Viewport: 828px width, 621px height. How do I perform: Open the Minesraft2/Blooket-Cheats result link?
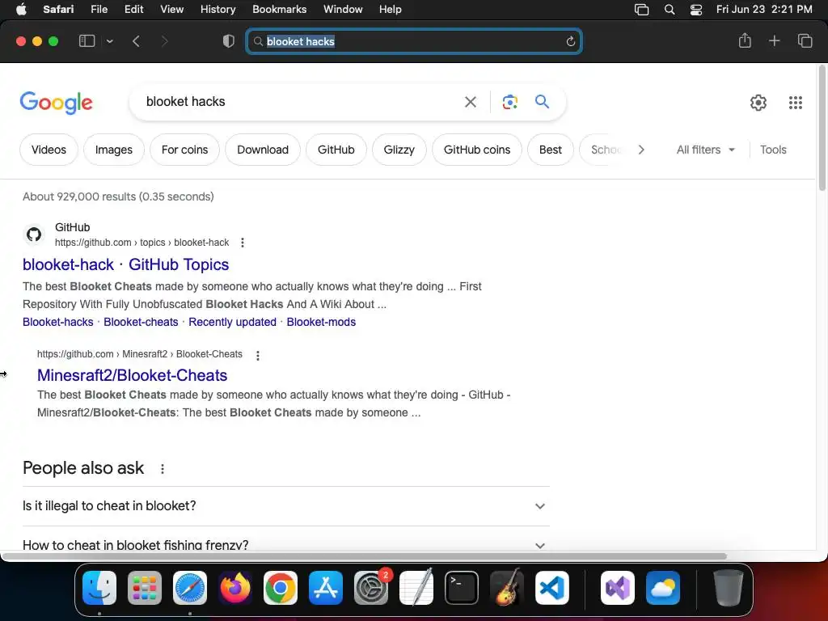(132, 375)
